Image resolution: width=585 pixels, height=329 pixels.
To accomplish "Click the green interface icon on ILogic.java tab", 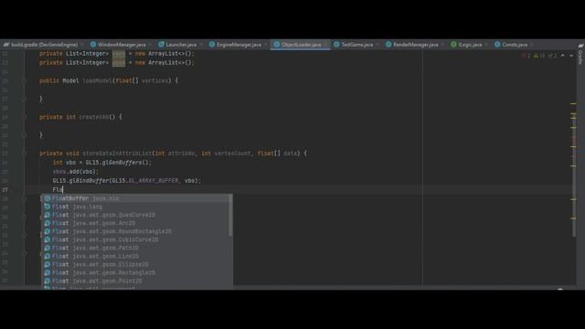I will pyautogui.click(x=453, y=45).
